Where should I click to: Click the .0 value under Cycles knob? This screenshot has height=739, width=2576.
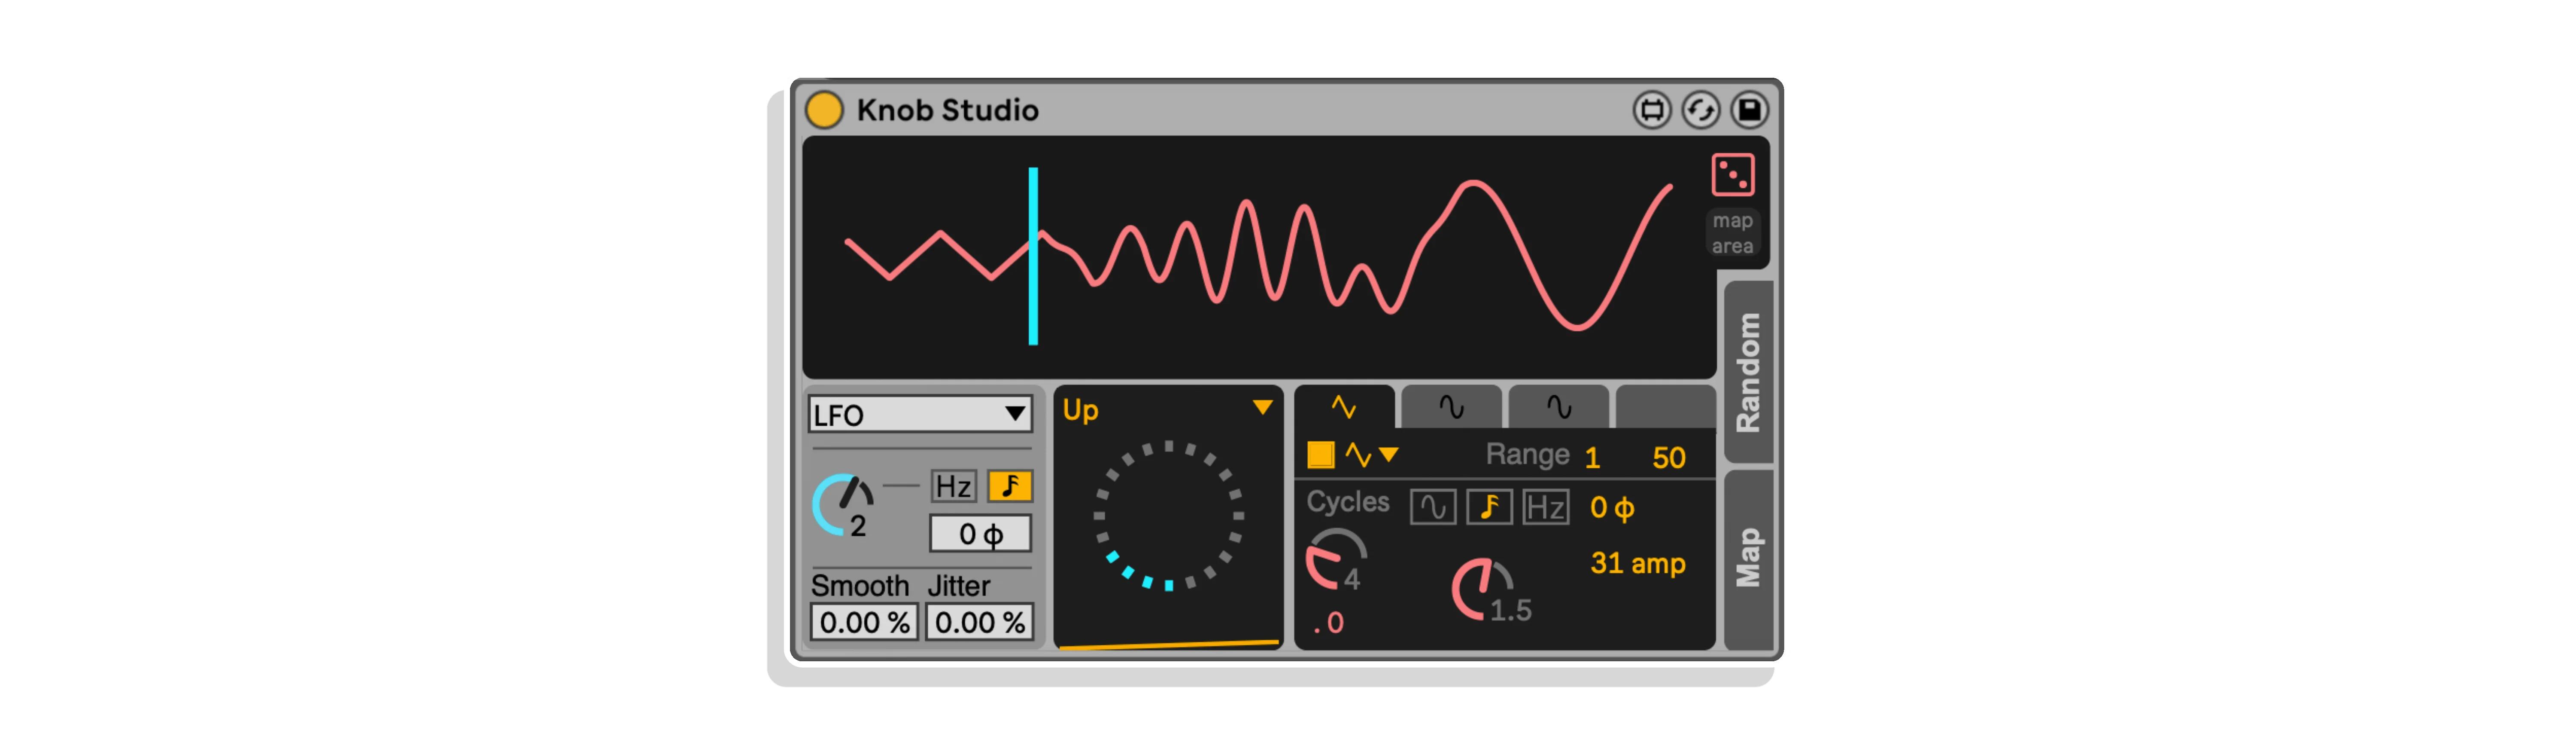point(1329,623)
